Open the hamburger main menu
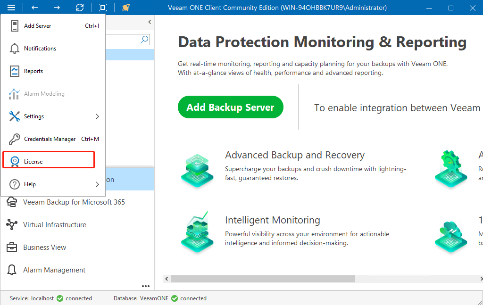 pyautogui.click(x=11, y=7)
